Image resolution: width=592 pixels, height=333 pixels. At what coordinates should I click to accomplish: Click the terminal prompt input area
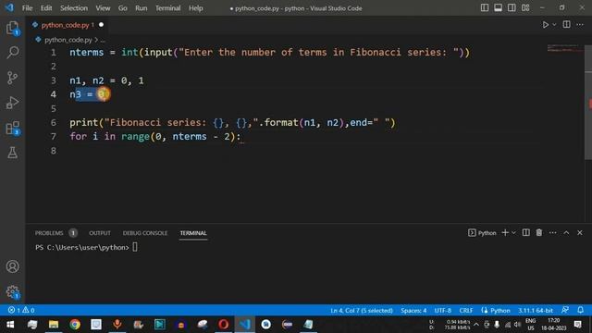(x=135, y=247)
